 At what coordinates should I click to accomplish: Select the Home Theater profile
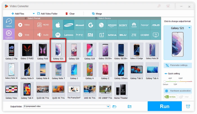click(x=121, y=91)
